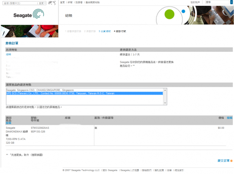The image size is (234, 174).
Task: Open the 法律 legal footer link
Action: tap(169, 170)
